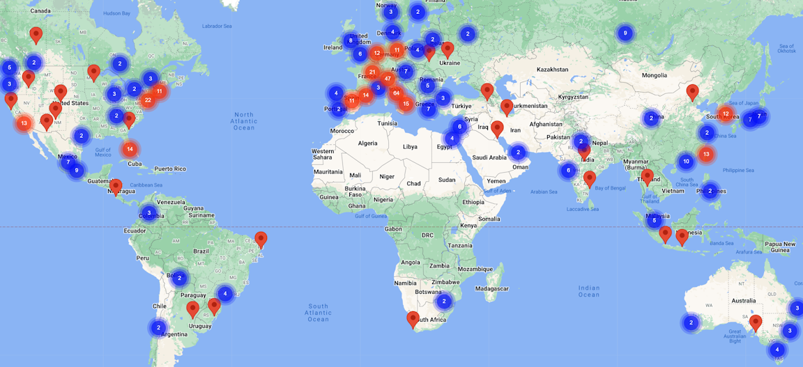The image size is (803, 367).
Task: Select the red 47 cluster in northern Italy
Action: coord(388,79)
